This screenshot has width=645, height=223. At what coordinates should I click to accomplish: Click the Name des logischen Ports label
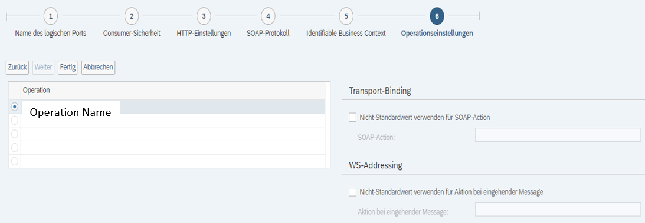(x=51, y=34)
